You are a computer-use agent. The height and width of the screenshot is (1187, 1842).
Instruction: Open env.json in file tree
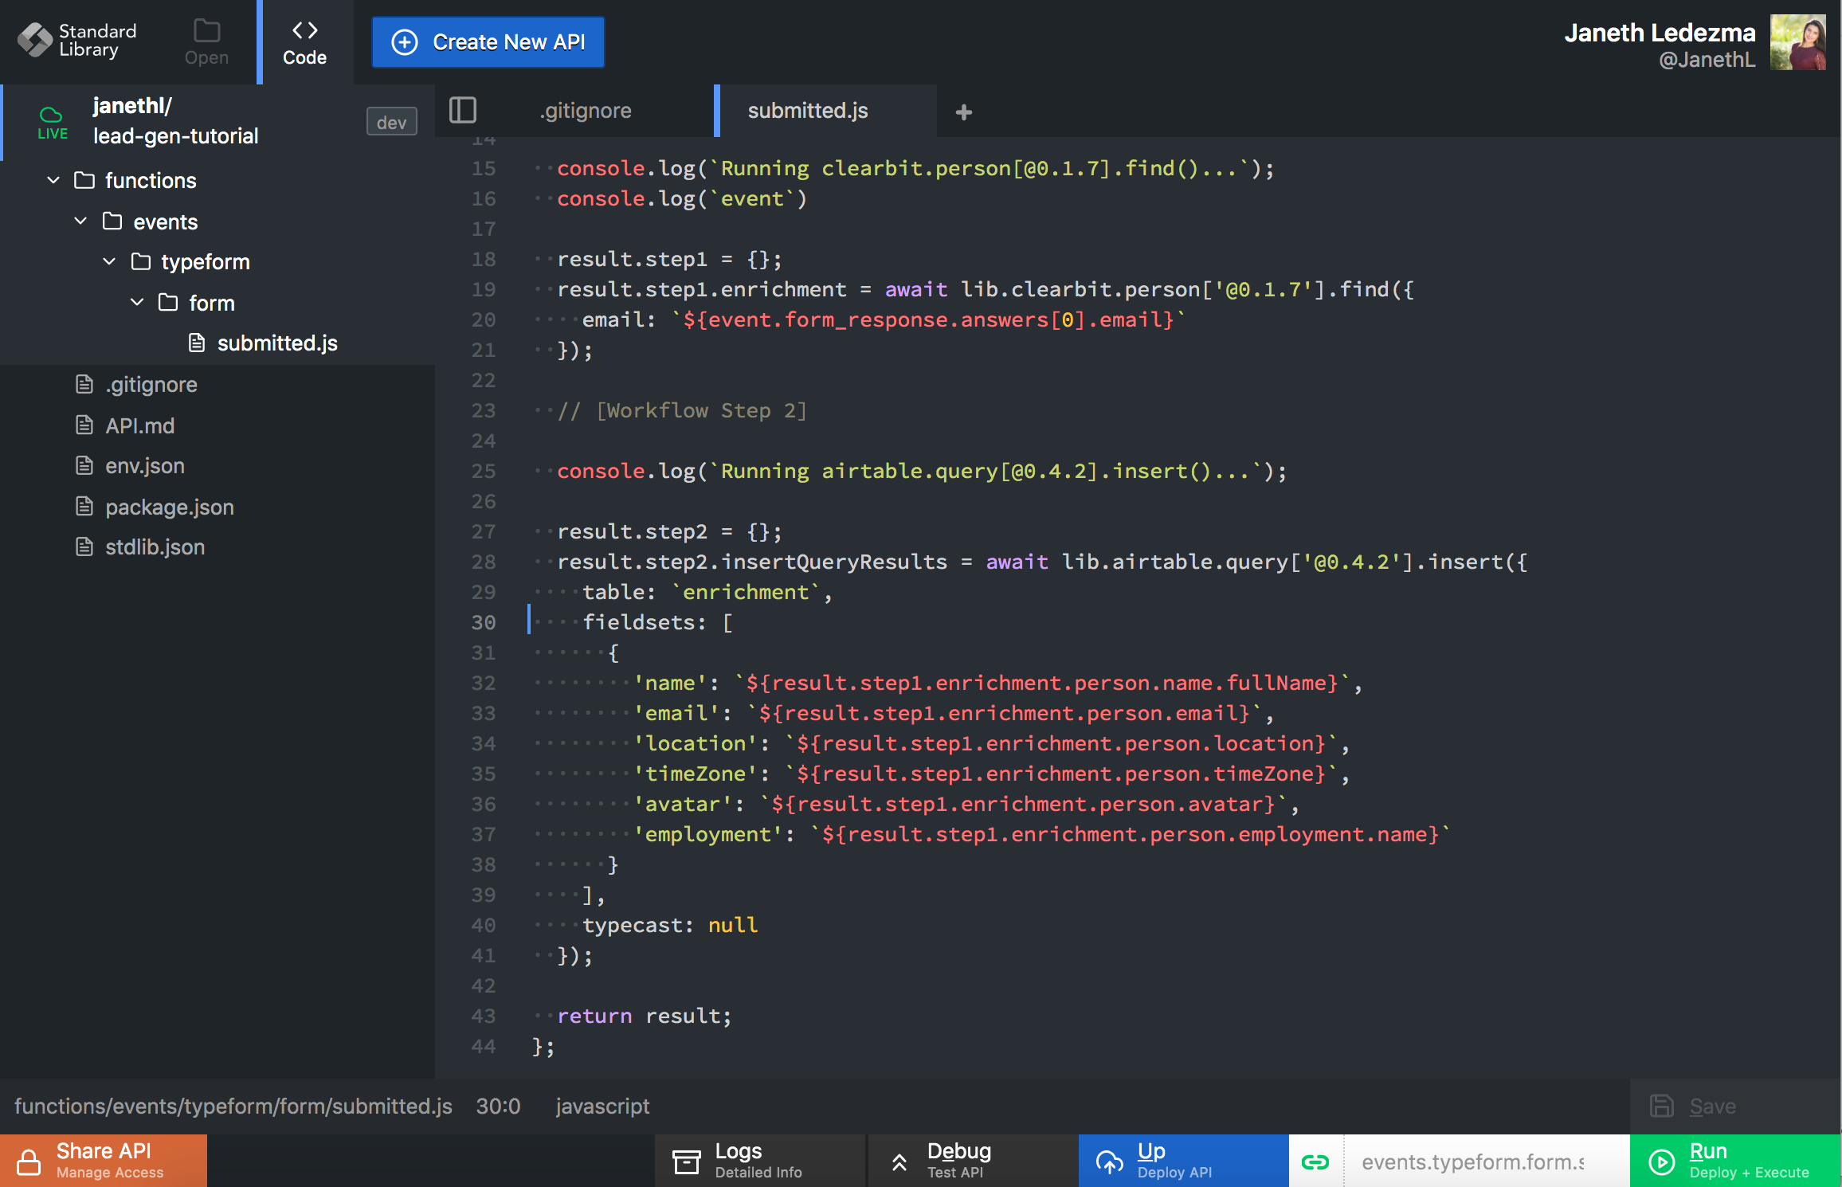point(144,466)
